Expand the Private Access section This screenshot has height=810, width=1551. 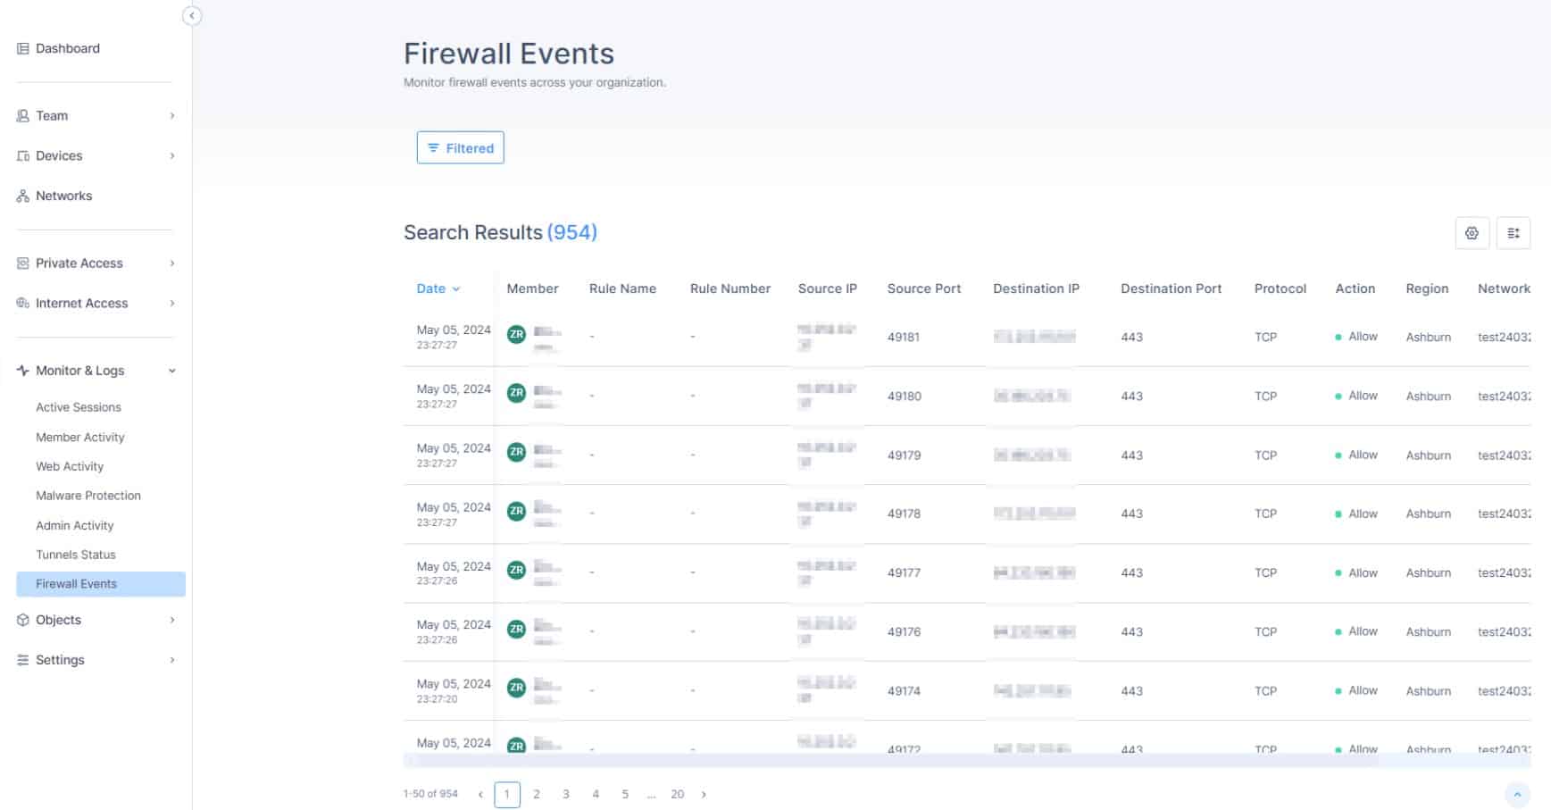pos(171,263)
